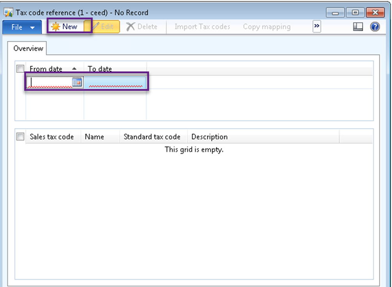Click the Tax code reference window icon

8,12
